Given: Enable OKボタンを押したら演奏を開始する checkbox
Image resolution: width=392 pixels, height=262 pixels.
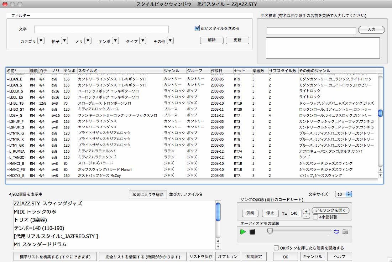Looking at the screenshot, I should point(276,248).
